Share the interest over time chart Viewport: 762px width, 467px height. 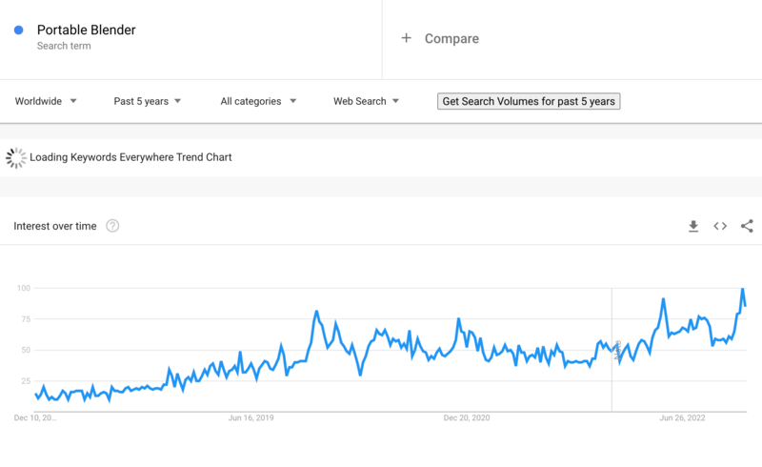pyautogui.click(x=747, y=226)
